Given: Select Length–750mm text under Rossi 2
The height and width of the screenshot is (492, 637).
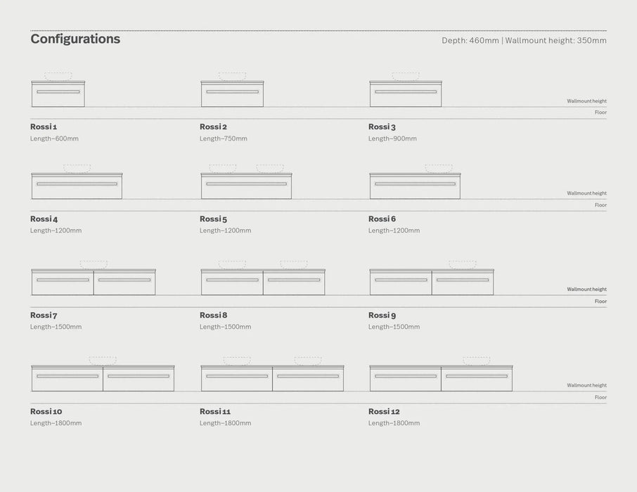Looking at the screenshot, I should point(223,138).
